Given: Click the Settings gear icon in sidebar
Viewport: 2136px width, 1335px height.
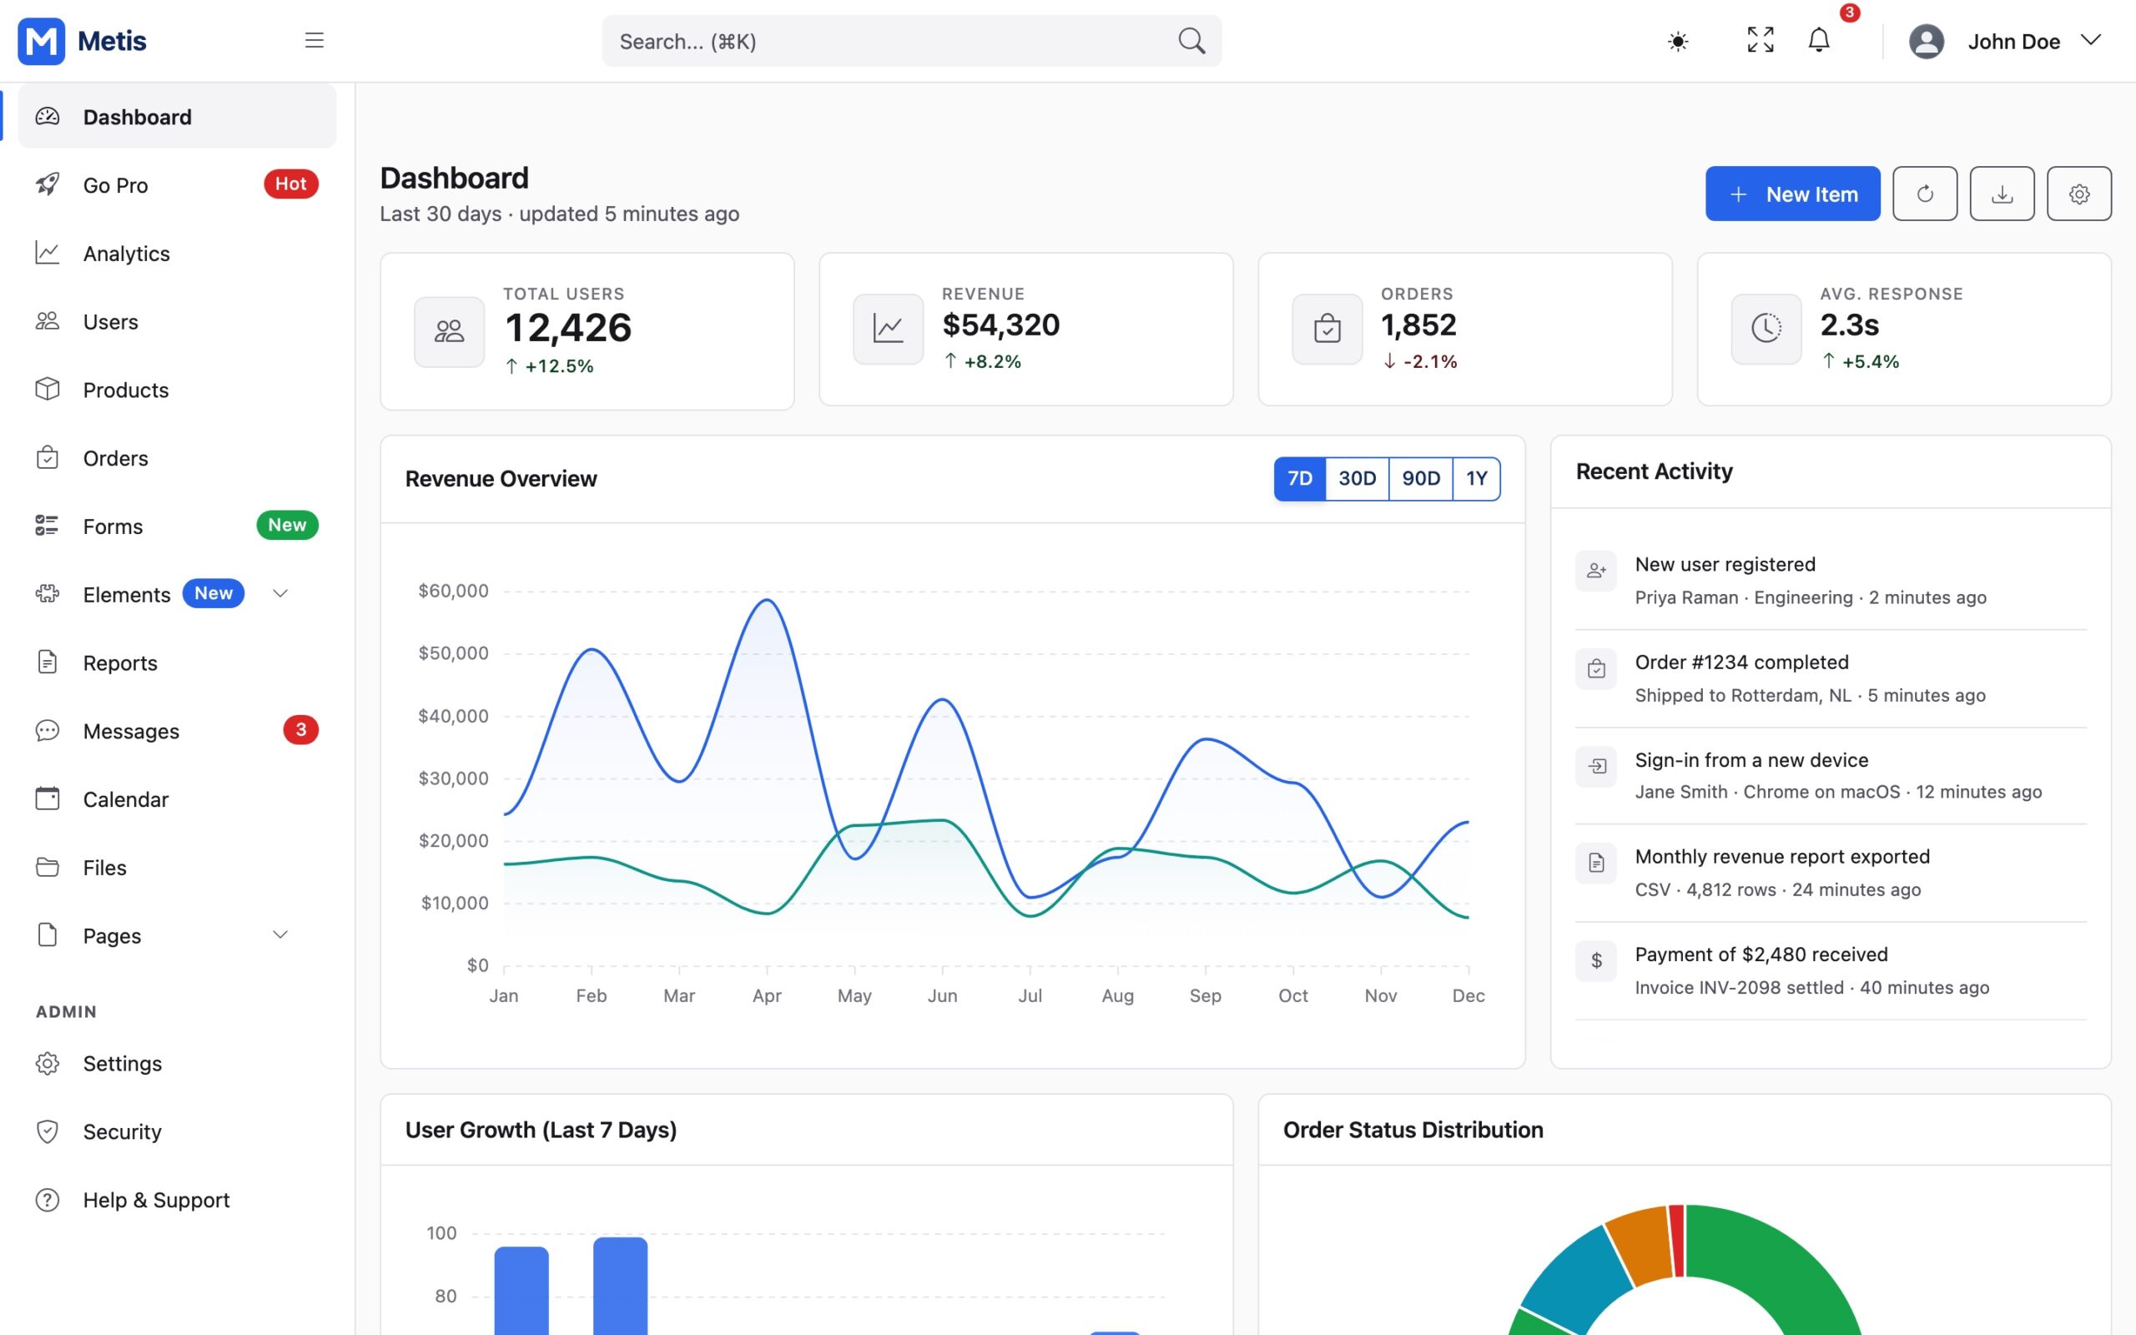Looking at the screenshot, I should tap(47, 1063).
